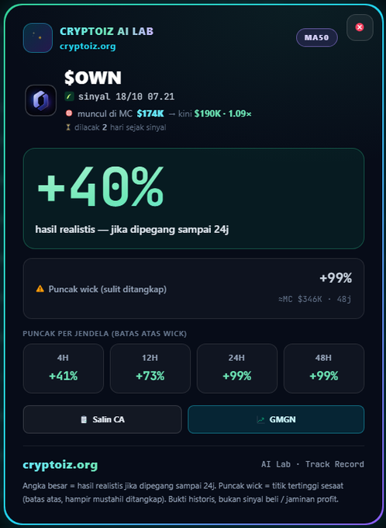
Task: Select the 24H +99% window tile
Action: tap(237, 368)
